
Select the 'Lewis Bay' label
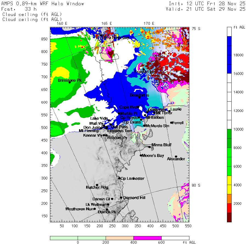click(x=157, y=110)
